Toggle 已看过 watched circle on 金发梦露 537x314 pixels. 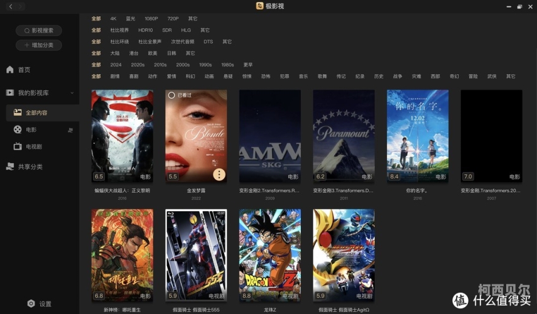pos(171,95)
